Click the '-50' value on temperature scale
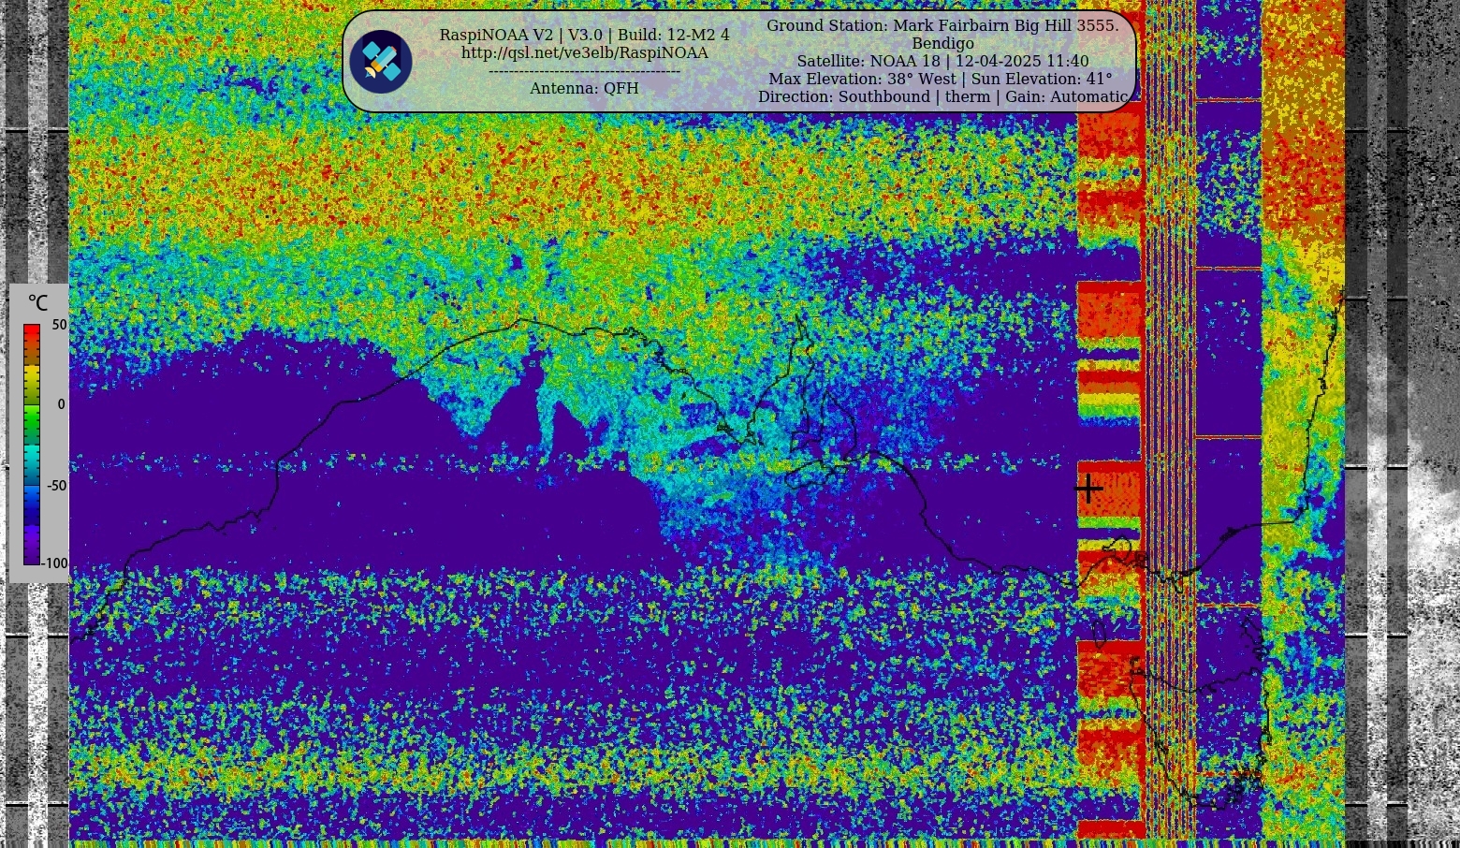This screenshot has width=1460, height=848. (x=57, y=486)
